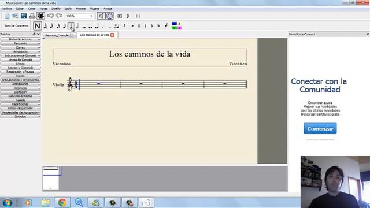This screenshot has width=370, height=208.
Task: Apply the flat accidental
Action: tap(152, 26)
